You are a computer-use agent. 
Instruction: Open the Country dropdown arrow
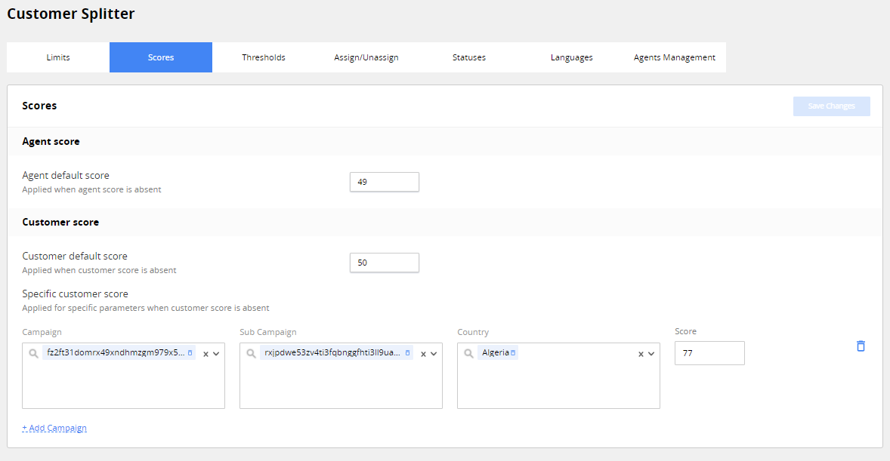(651, 354)
